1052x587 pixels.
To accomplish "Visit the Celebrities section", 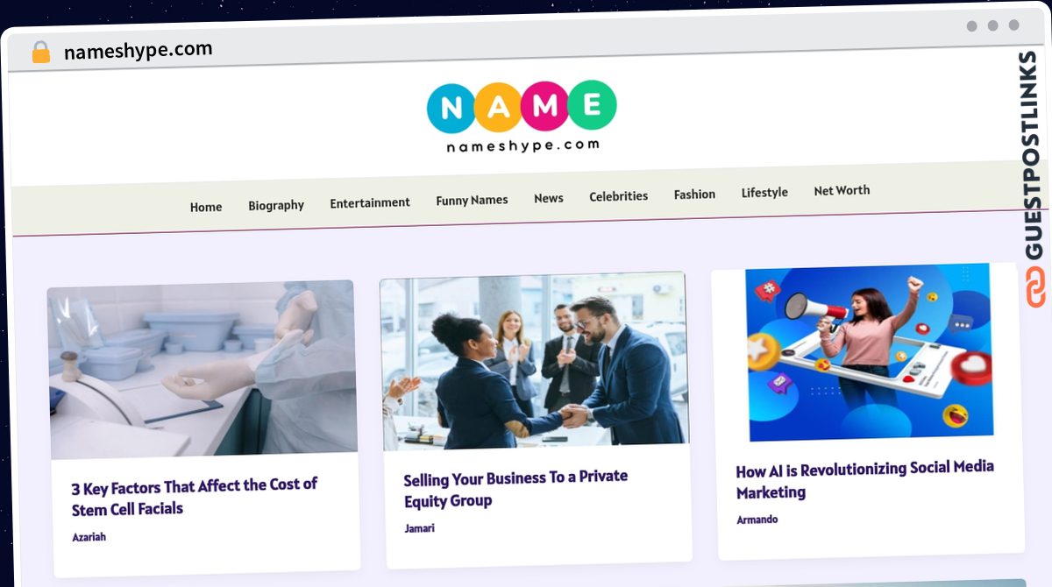I will click(x=619, y=196).
